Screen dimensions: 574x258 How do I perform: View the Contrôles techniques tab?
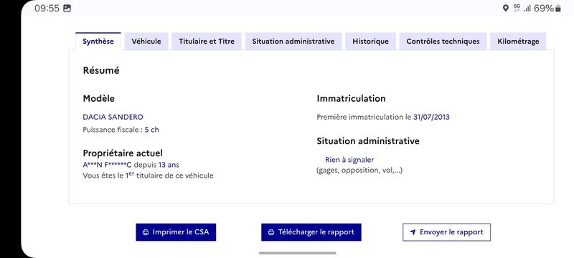point(443,42)
